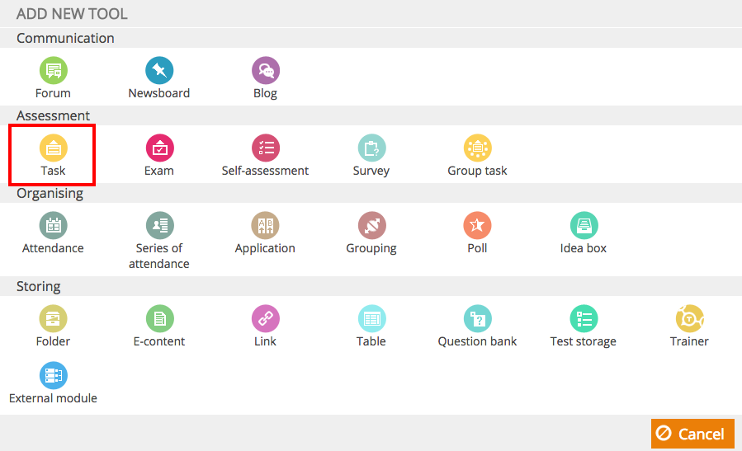This screenshot has width=742, height=451.
Task: Select the Forum tool icon
Action: (x=53, y=70)
